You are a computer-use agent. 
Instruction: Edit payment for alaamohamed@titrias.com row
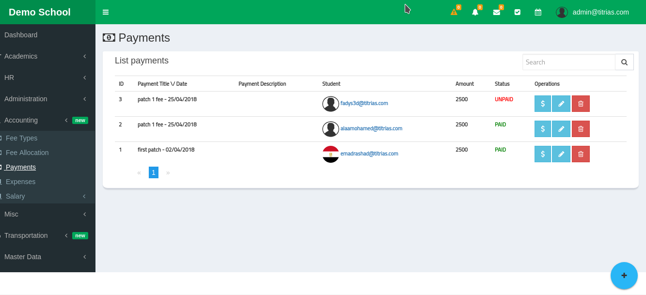point(561,129)
